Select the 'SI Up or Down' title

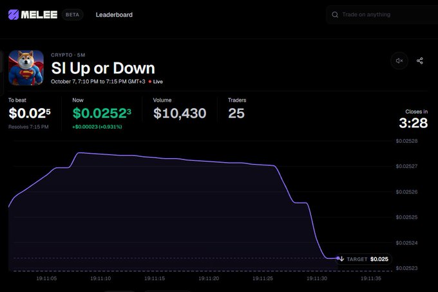point(103,68)
